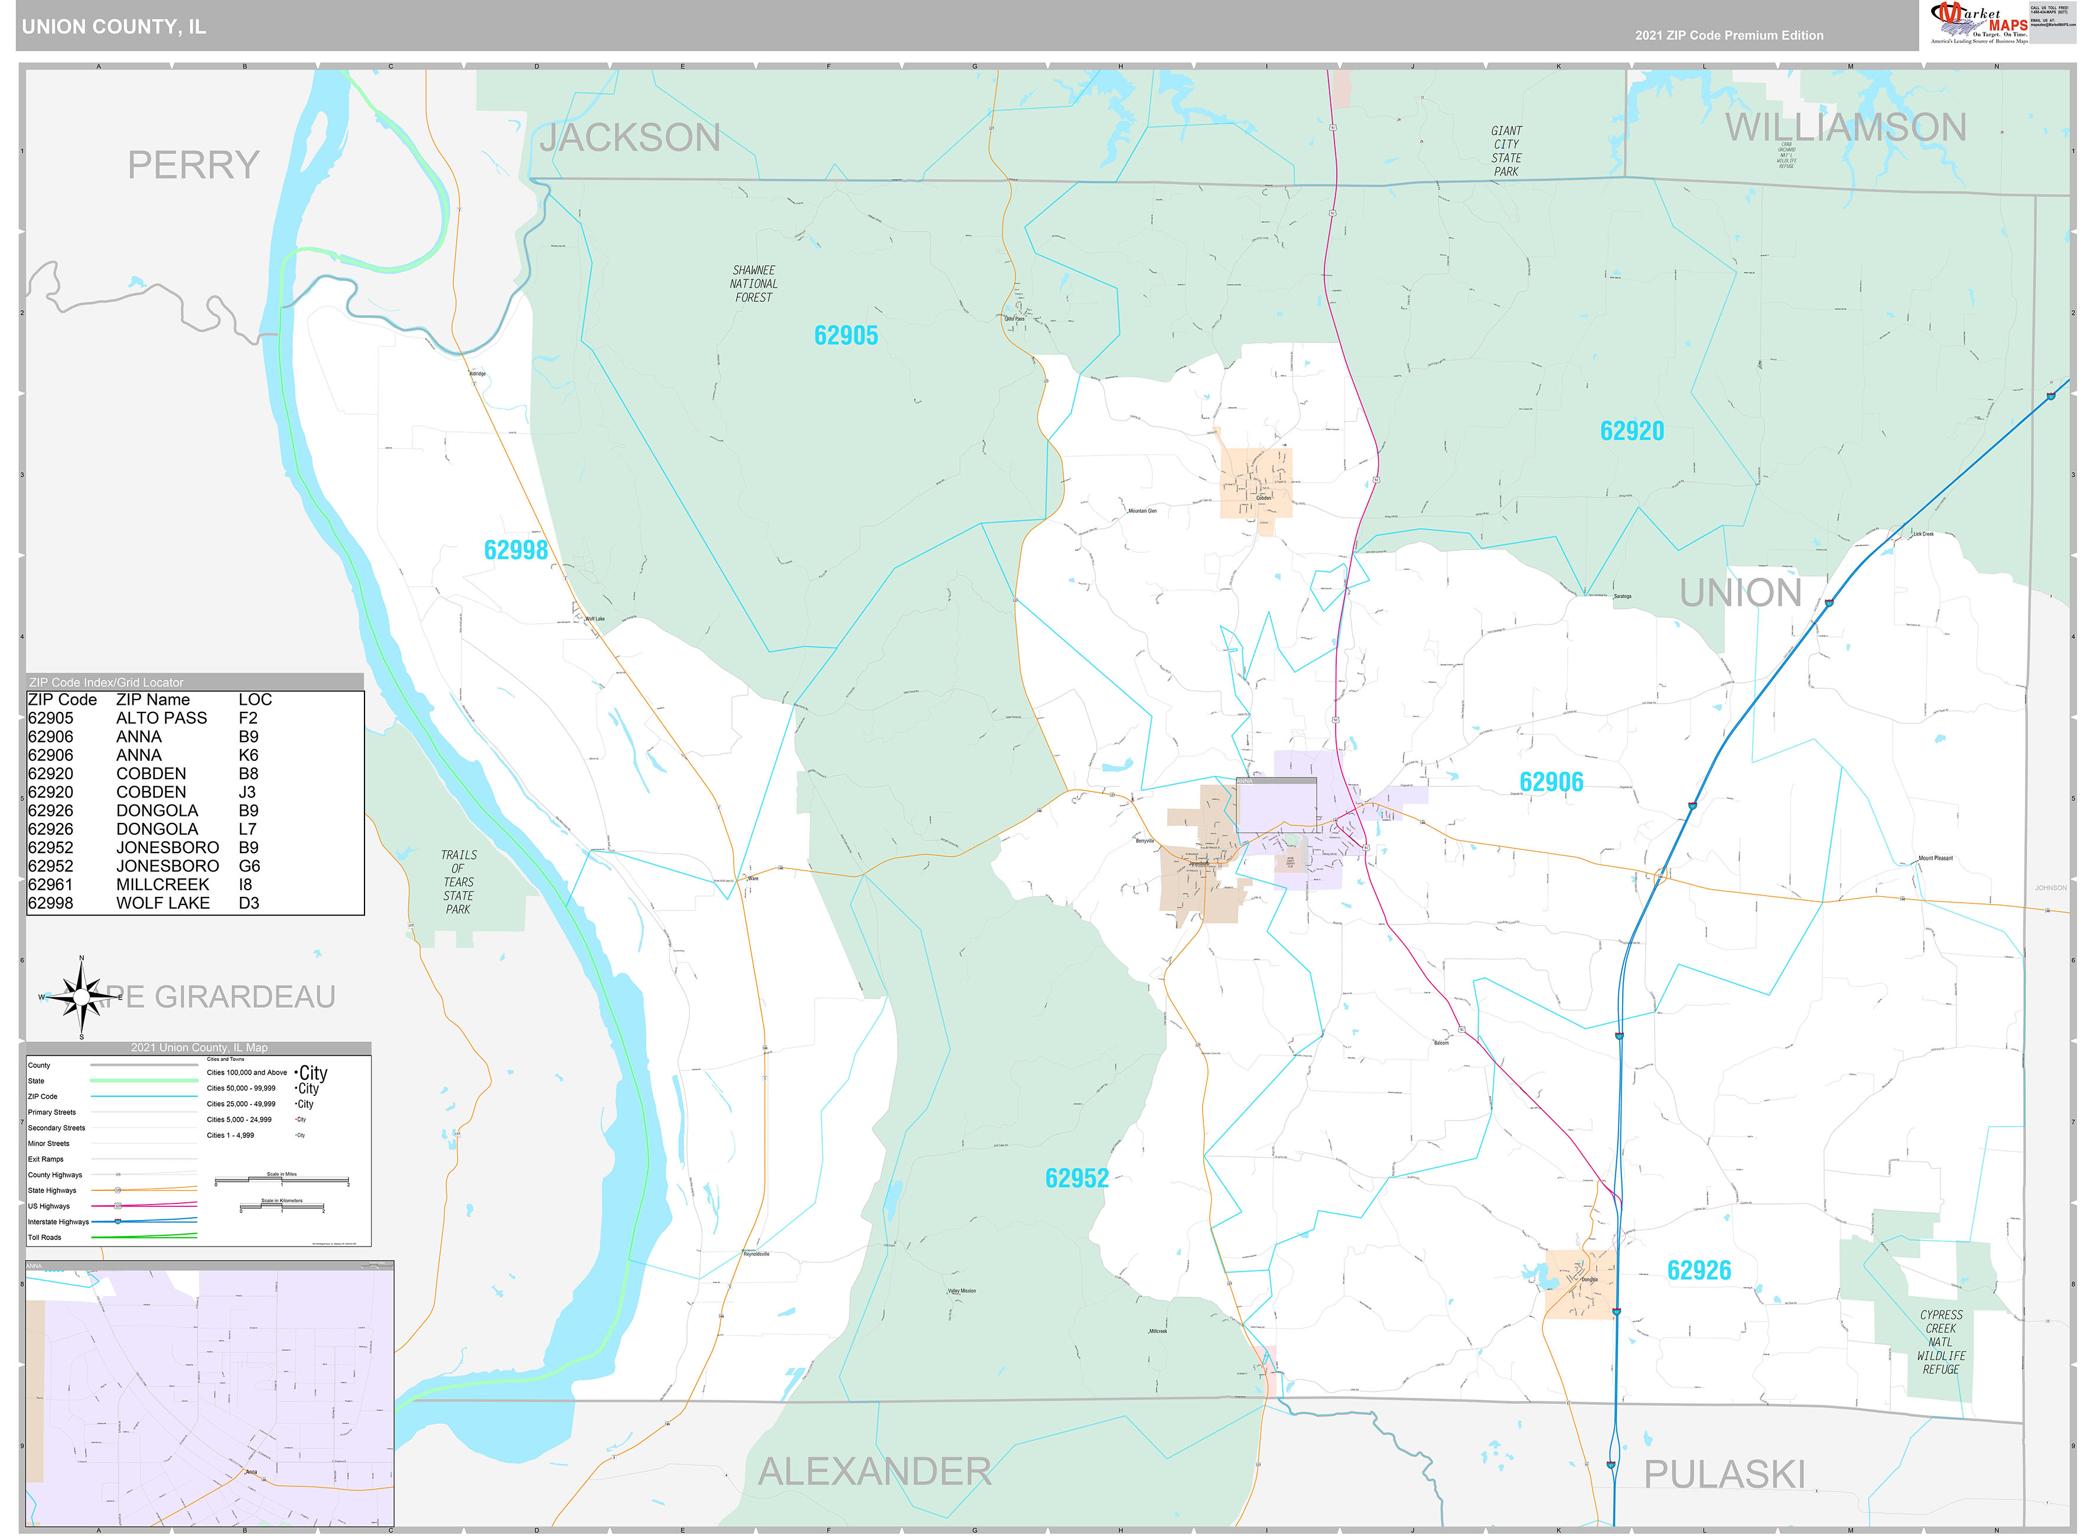Select the WOLF LAKE row in ZIP index
This screenshot has width=2087, height=1536.
[x=195, y=903]
